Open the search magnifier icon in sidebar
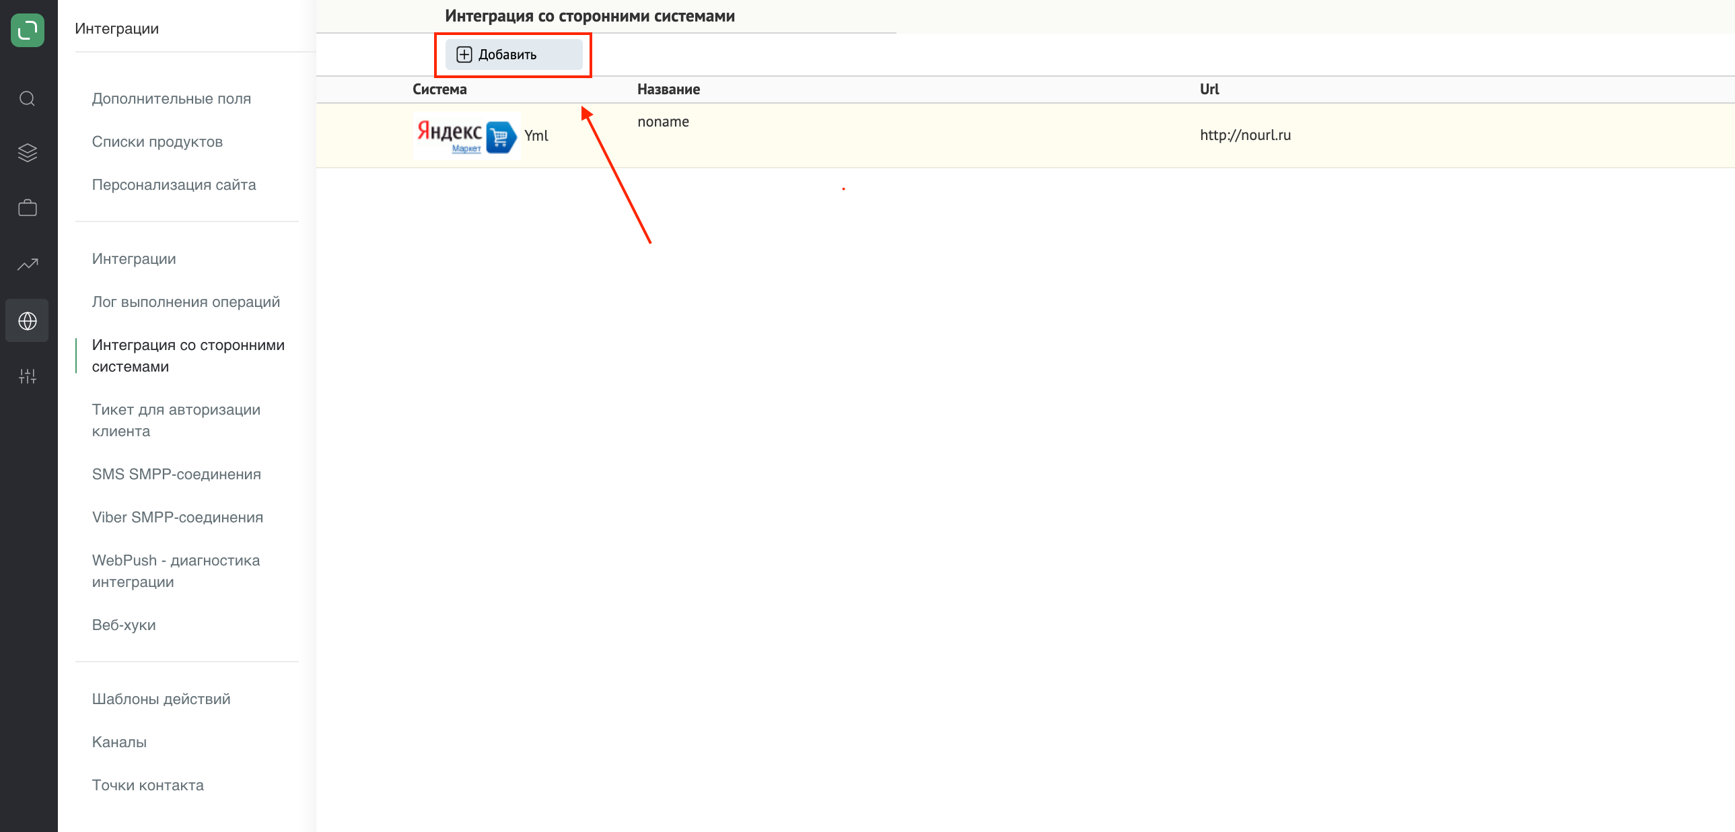 click(x=27, y=99)
